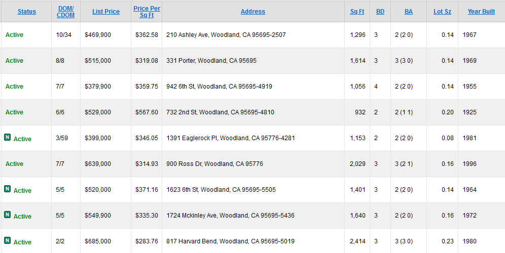This screenshot has height=253, width=505.
Task: Sort listings by BA header
Action: pos(409,12)
